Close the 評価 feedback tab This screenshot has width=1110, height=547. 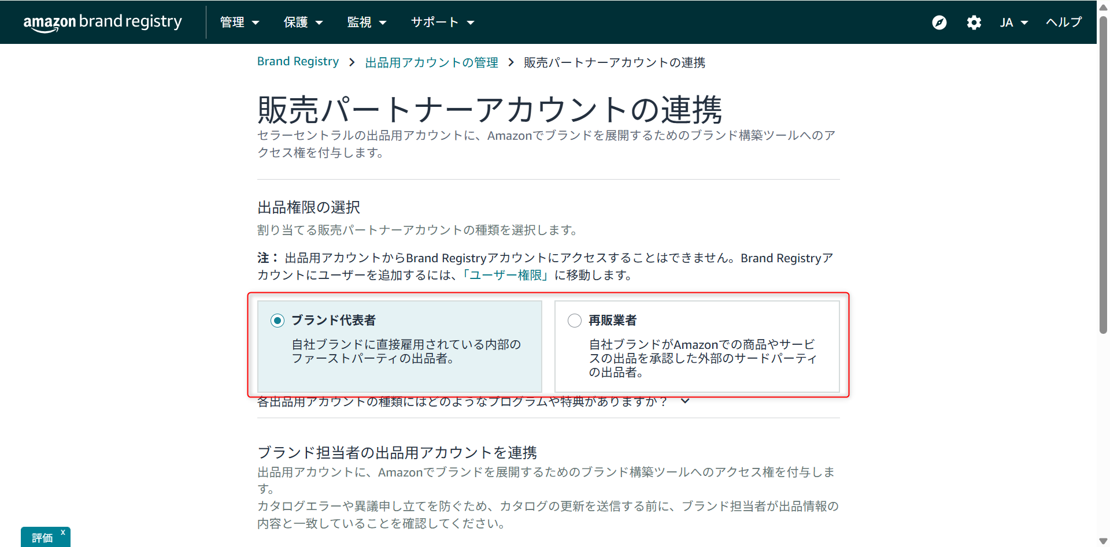click(x=63, y=533)
